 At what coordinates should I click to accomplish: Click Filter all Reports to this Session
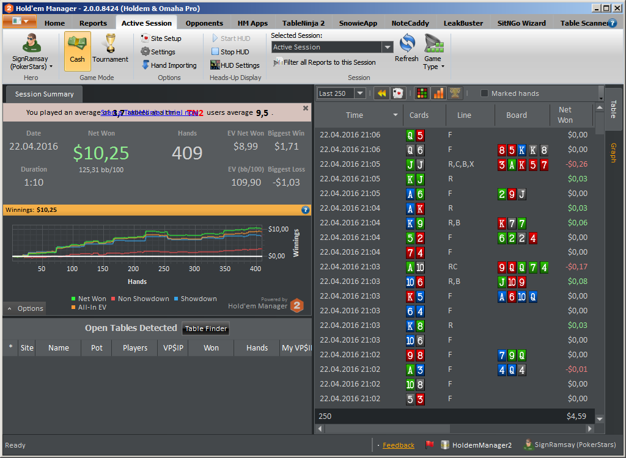[325, 62]
